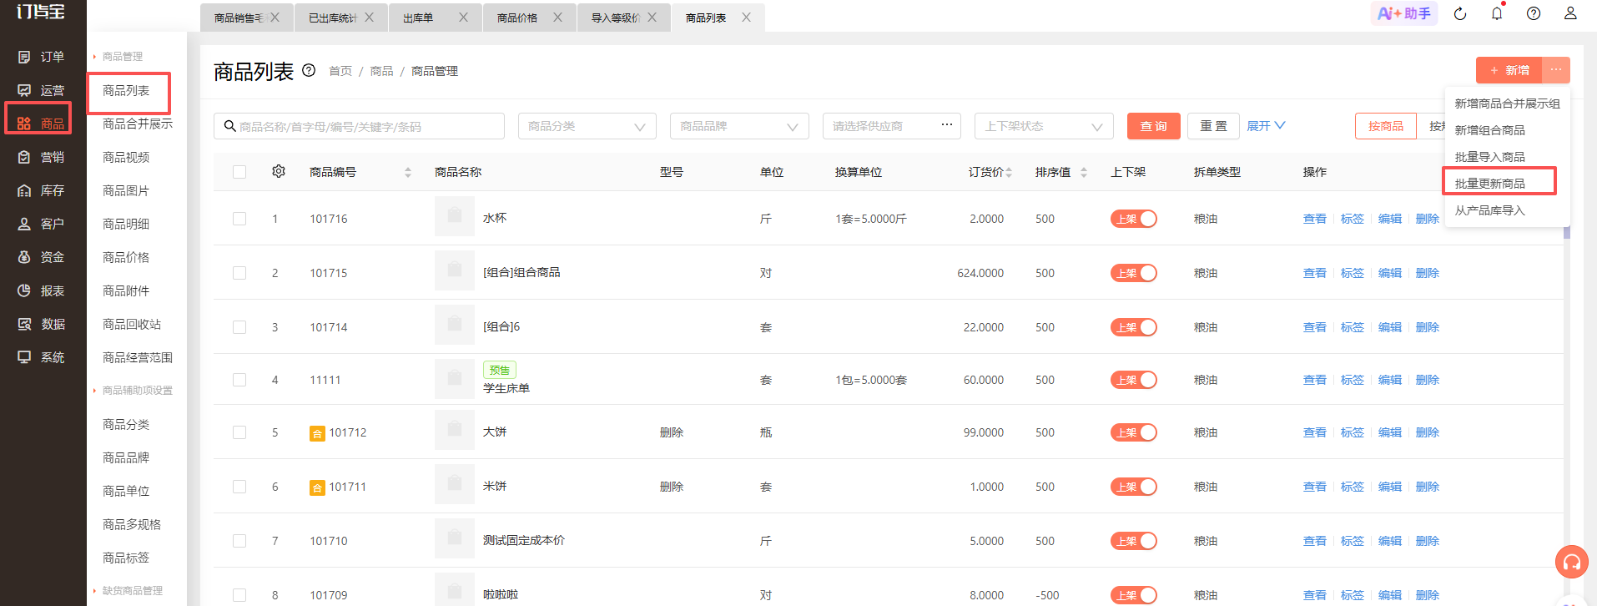
Task: Open the notification bell
Action: pyautogui.click(x=1497, y=13)
